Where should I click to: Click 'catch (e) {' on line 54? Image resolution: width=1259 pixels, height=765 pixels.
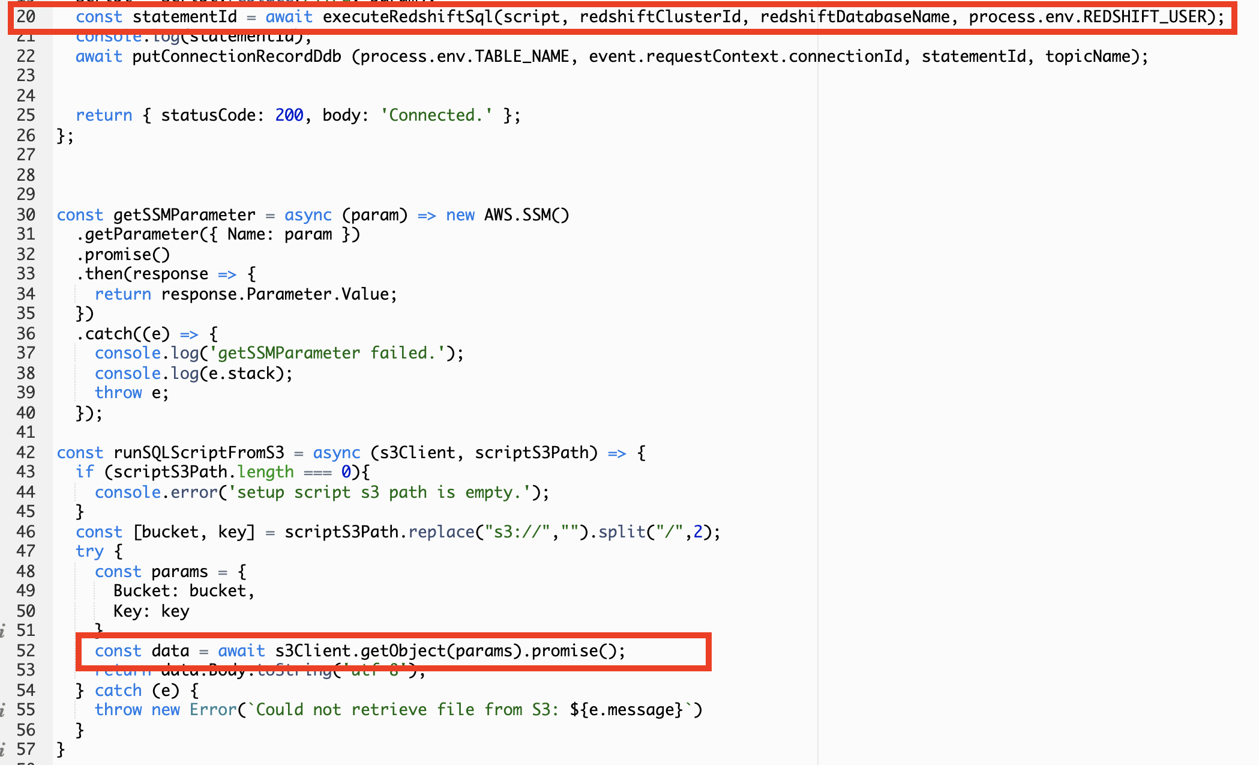146,690
